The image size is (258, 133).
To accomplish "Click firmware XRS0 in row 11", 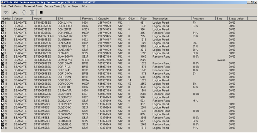I will click(x=86, y=60).
